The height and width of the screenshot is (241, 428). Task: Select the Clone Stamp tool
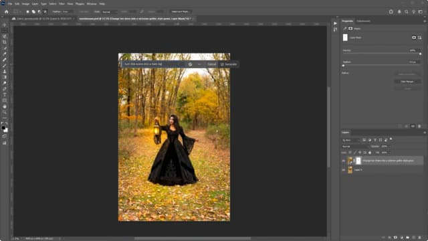click(5, 72)
